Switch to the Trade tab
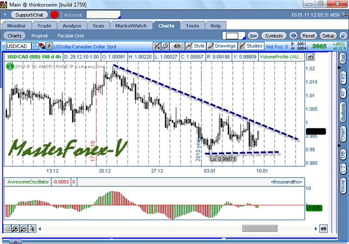The image size is (349, 244). 44,26
